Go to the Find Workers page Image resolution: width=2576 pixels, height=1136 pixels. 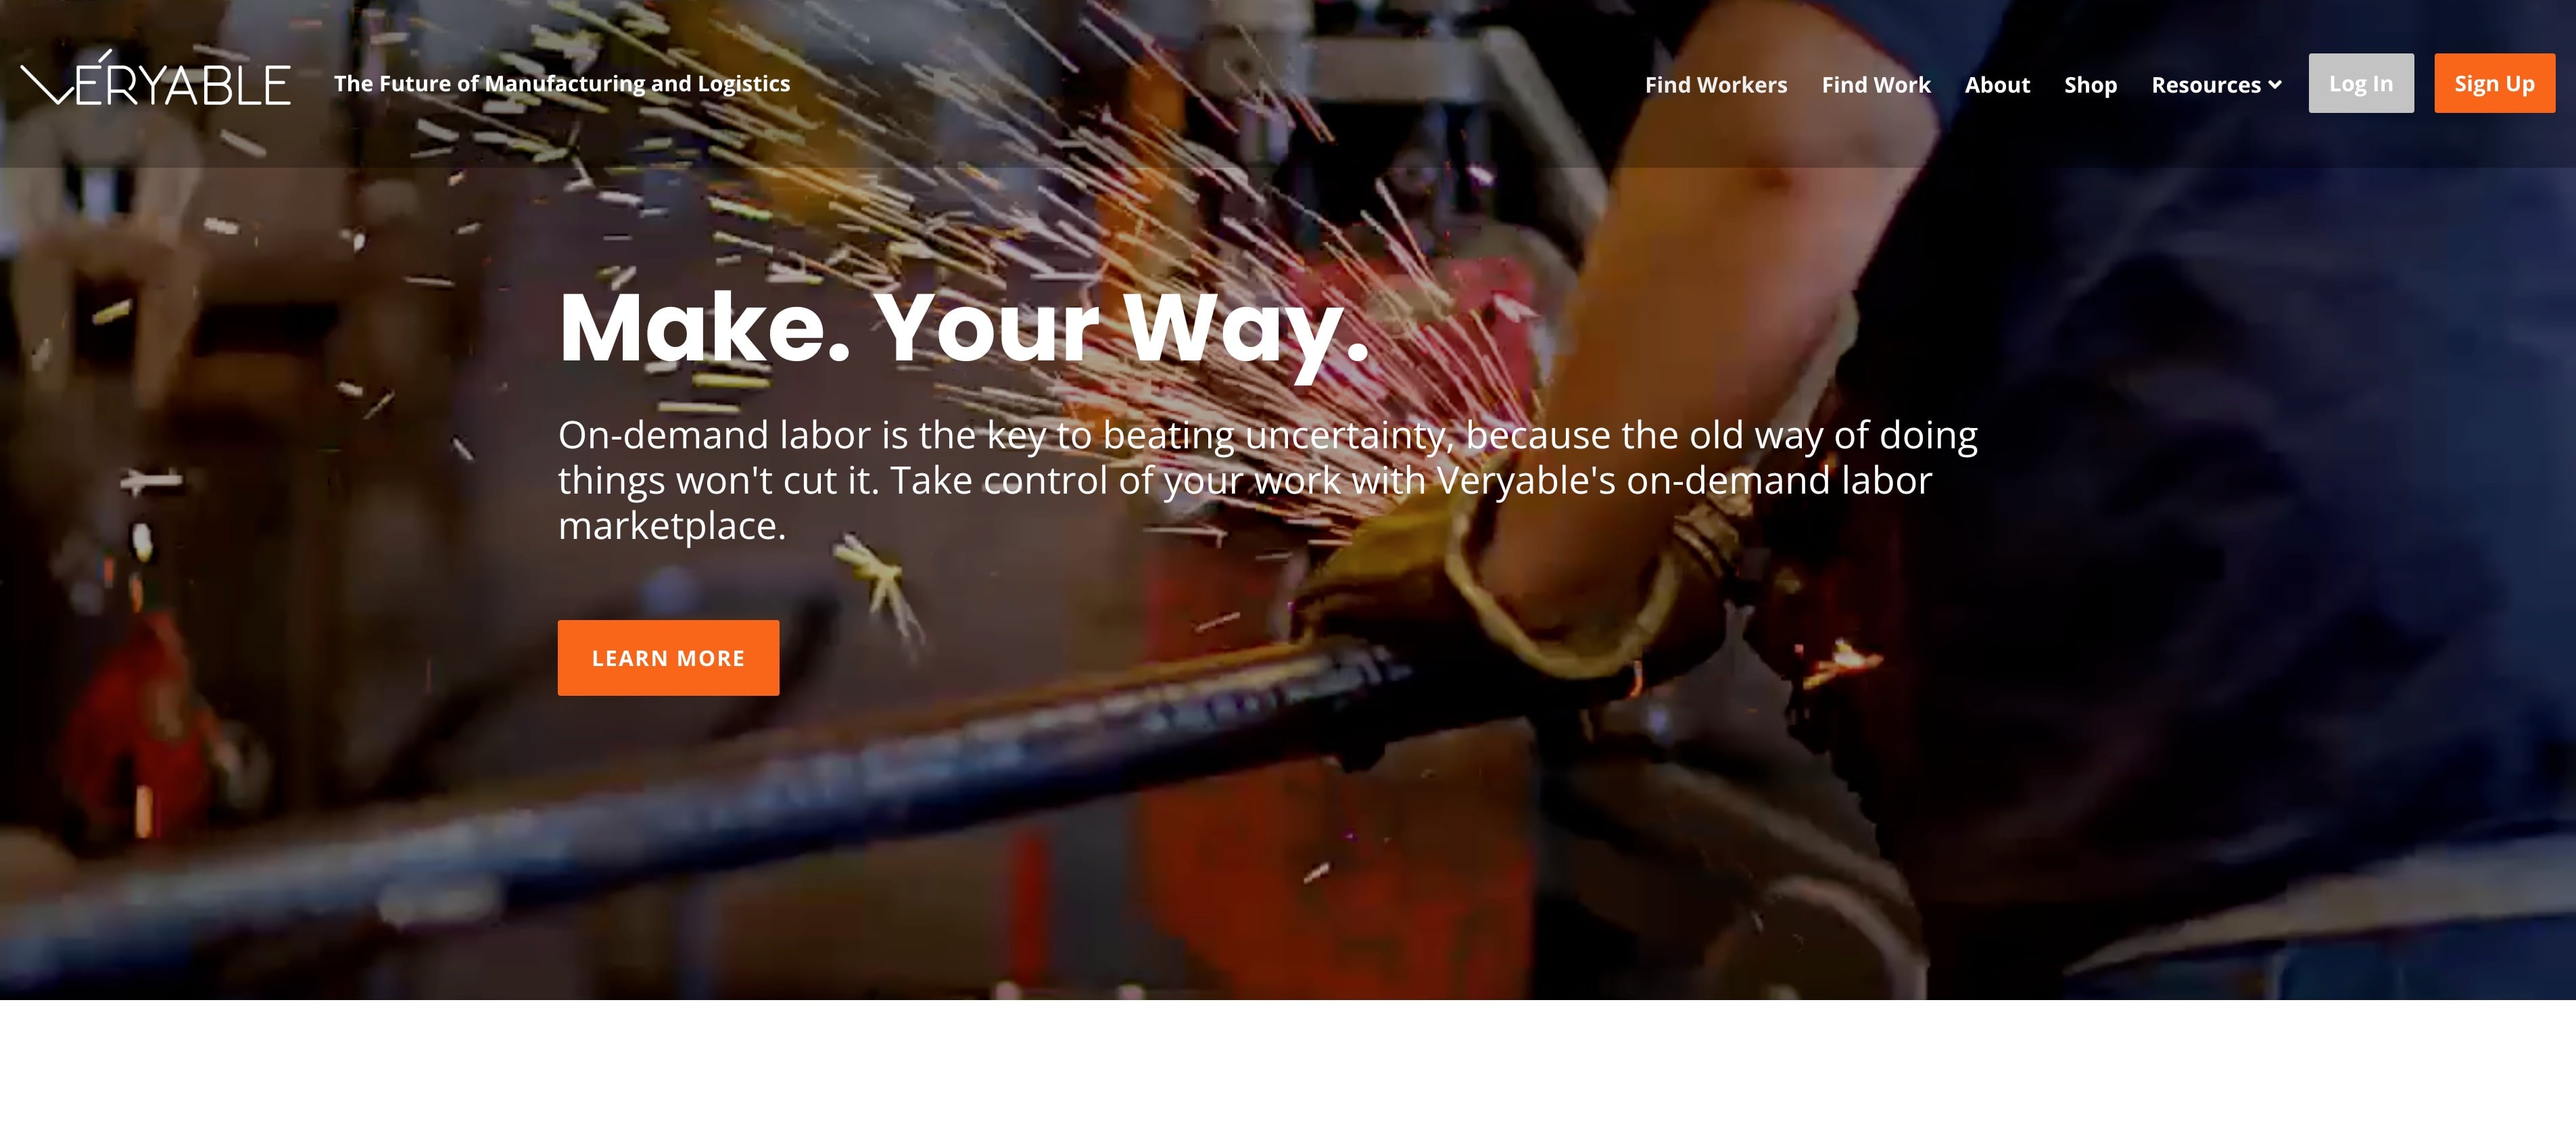(1716, 85)
